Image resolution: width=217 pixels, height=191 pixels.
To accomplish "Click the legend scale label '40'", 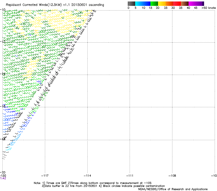I will pos(188,8).
